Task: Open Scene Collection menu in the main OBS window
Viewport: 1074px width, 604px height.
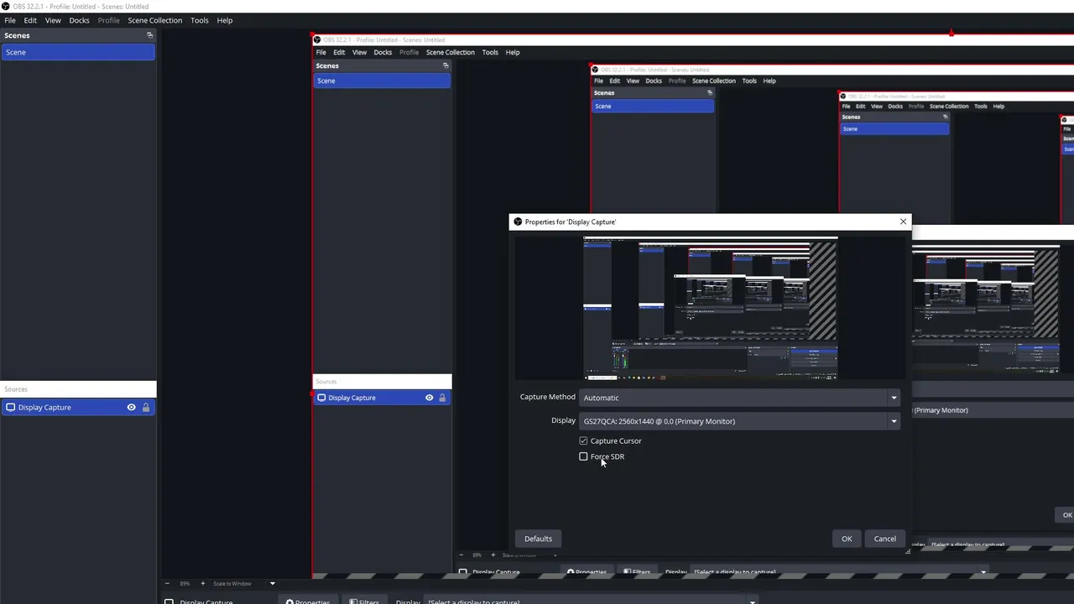Action: [154, 20]
